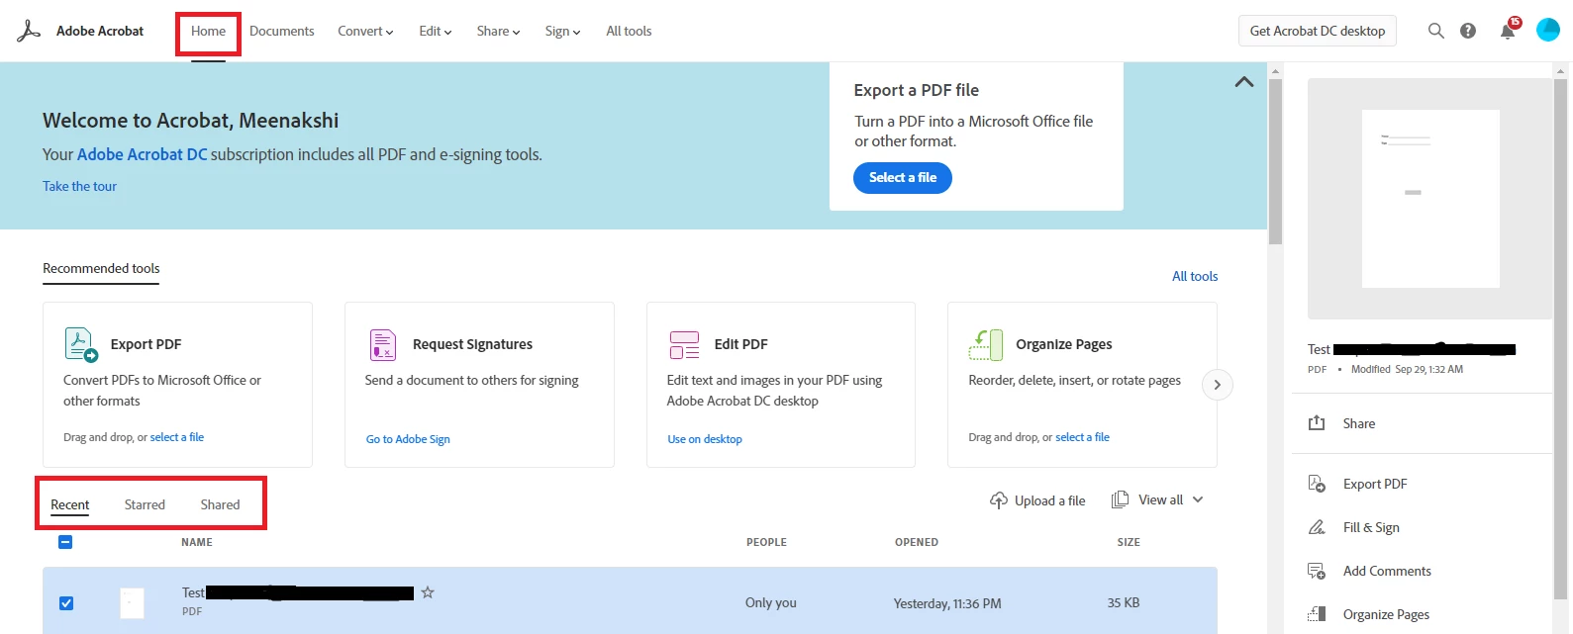Open All tools in top navigation
The image size is (1573, 634).
point(629,31)
